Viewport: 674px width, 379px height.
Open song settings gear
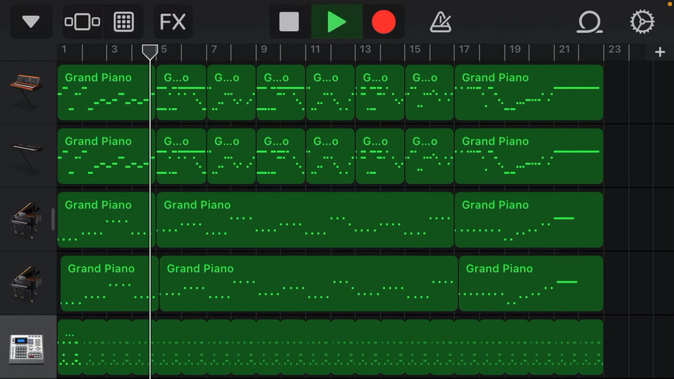pyautogui.click(x=642, y=22)
